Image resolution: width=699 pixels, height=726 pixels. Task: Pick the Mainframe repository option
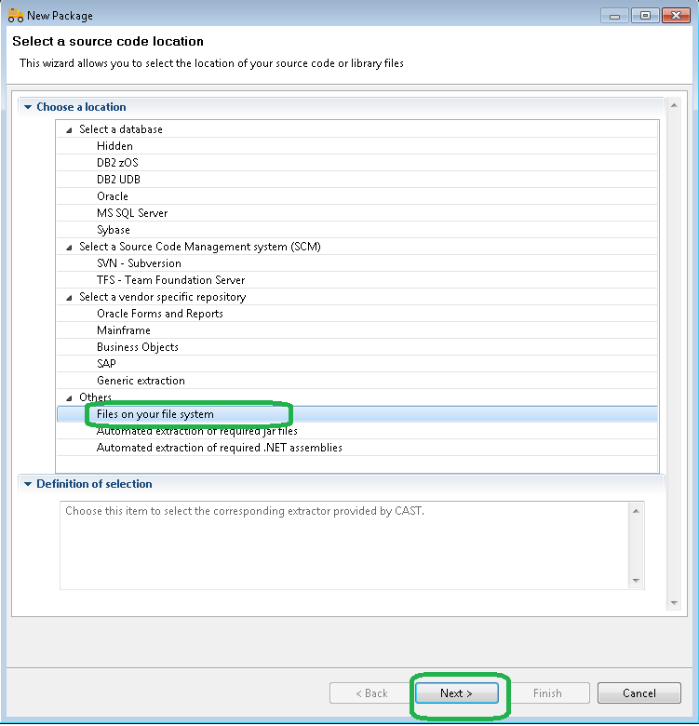click(123, 330)
